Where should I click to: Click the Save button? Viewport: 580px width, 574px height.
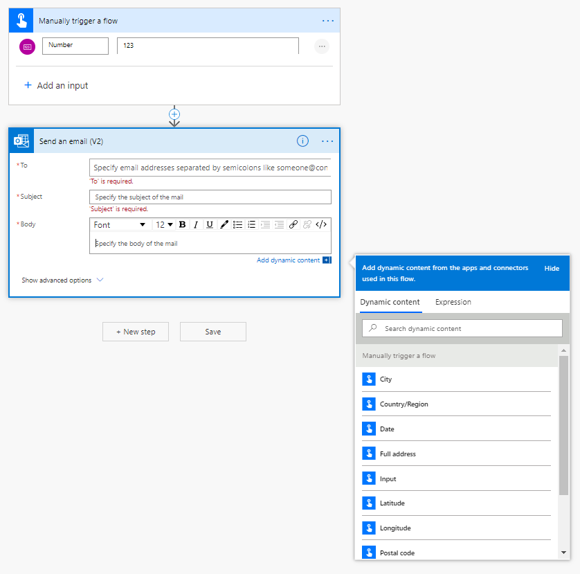[212, 332]
